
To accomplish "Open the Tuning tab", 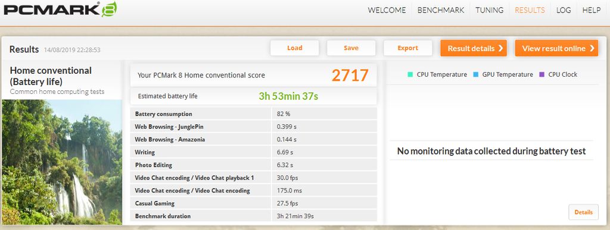I will pyautogui.click(x=490, y=11).
